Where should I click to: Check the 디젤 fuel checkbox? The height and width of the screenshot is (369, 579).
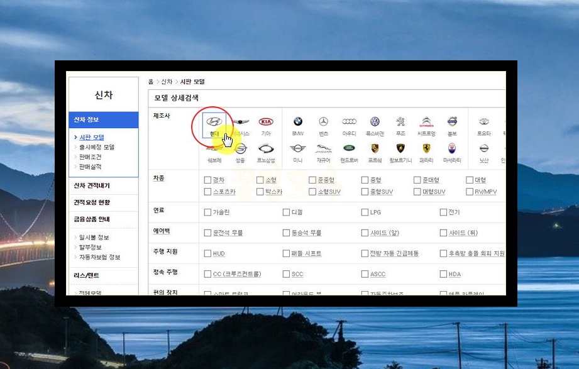tap(286, 212)
